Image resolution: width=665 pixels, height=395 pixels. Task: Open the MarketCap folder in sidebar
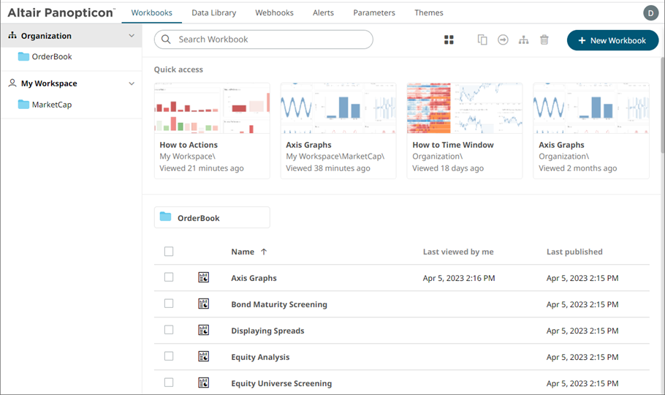point(51,105)
